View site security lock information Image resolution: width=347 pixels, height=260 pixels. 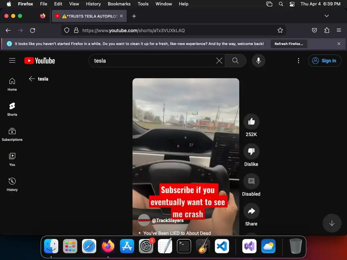coord(76,30)
